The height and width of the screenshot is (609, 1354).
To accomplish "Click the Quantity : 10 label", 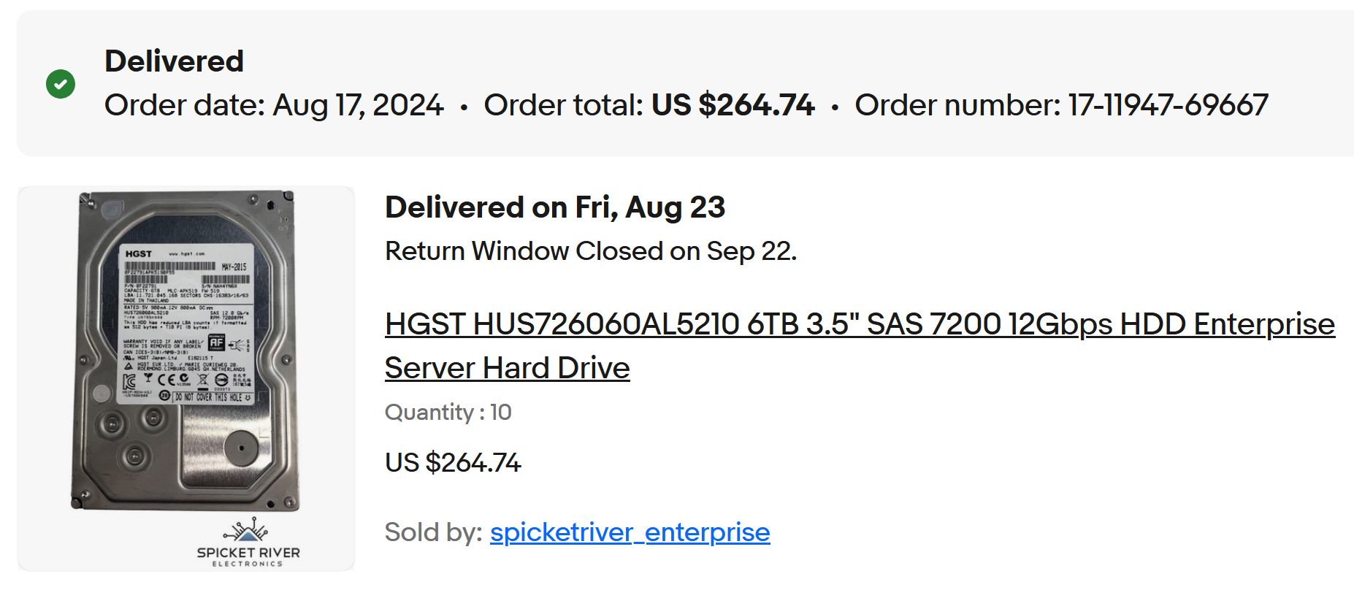I will [x=448, y=413].
